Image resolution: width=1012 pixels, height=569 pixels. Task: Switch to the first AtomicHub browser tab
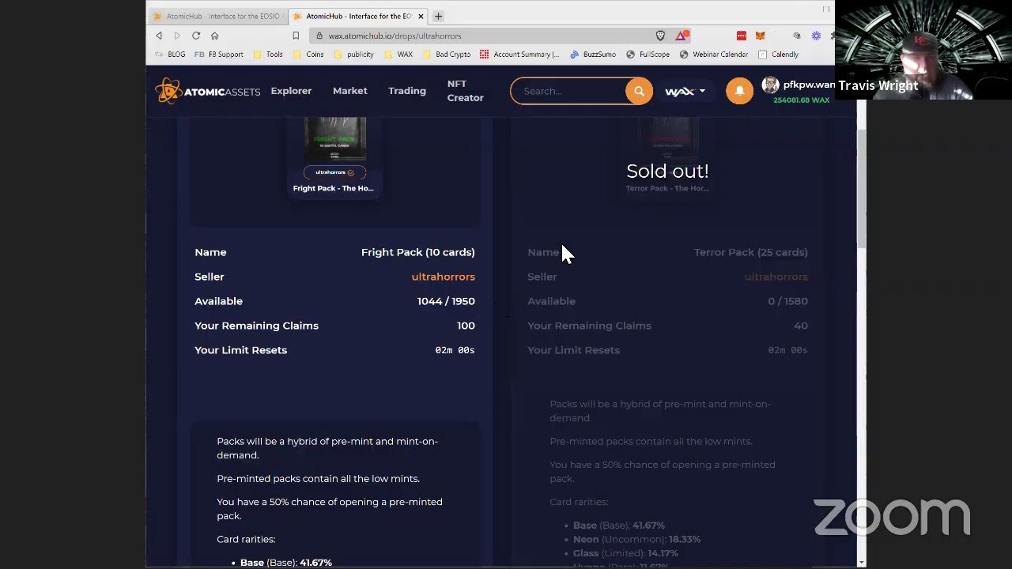(x=216, y=16)
